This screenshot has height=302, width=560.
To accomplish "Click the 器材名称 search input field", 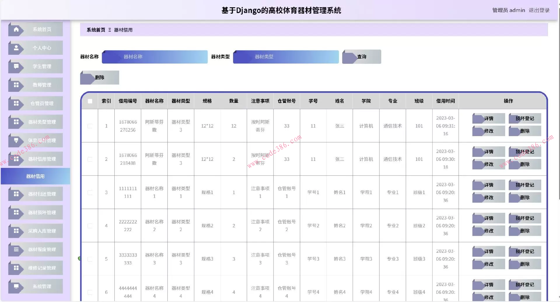I will [155, 57].
